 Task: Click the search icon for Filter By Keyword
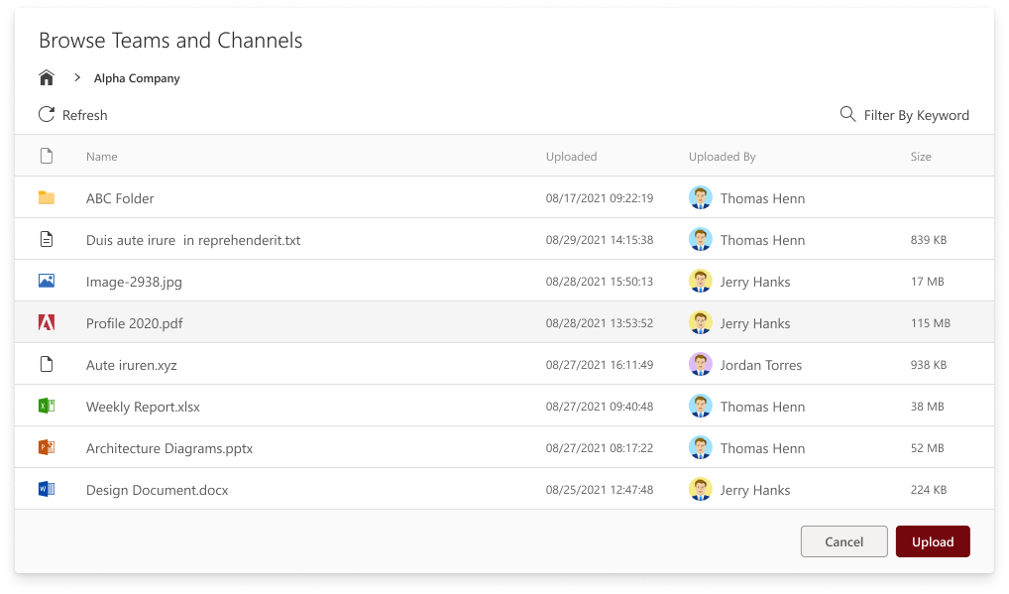847,114
